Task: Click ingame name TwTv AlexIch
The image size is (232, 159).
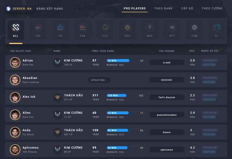Action: coord(167,97)
